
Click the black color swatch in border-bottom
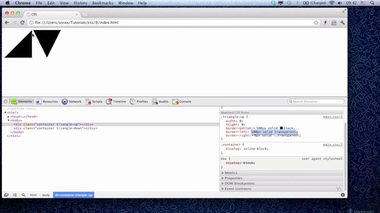(x=281, y=128)
